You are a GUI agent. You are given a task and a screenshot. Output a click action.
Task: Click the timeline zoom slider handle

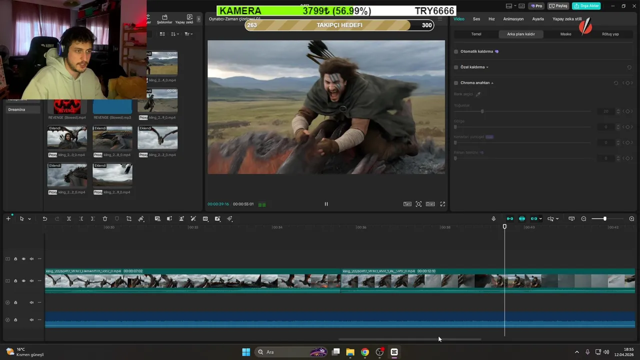(x=605, y=219)
